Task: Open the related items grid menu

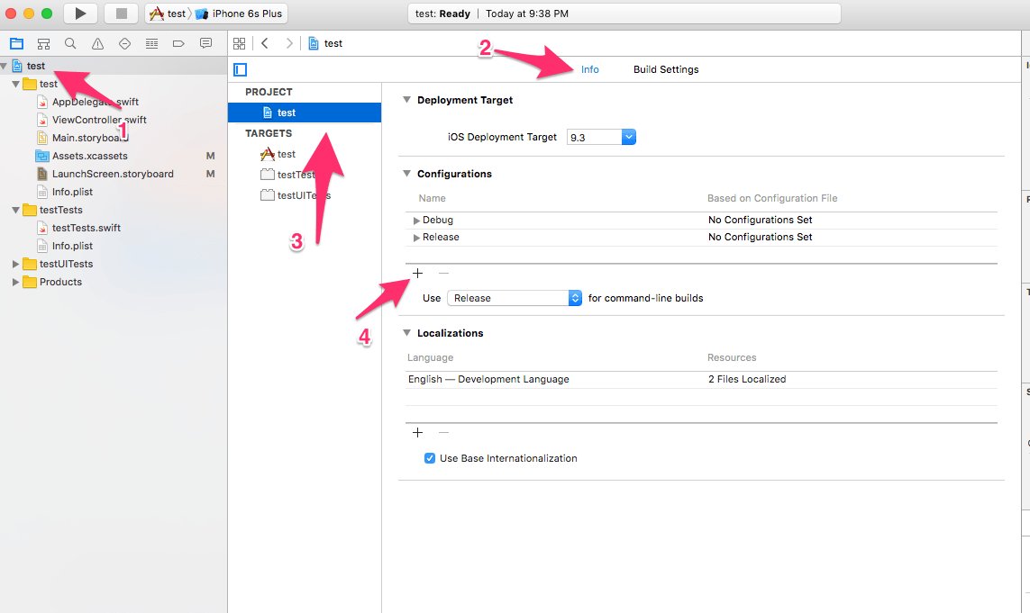Action: (x=239, y=43)
